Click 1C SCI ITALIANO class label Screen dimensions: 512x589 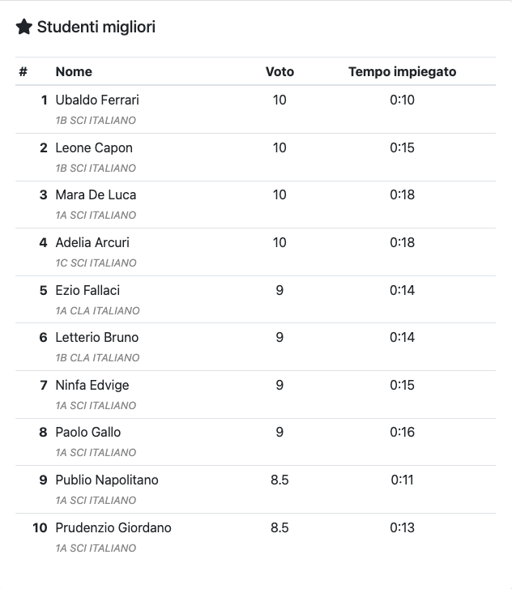coord(96,263)
